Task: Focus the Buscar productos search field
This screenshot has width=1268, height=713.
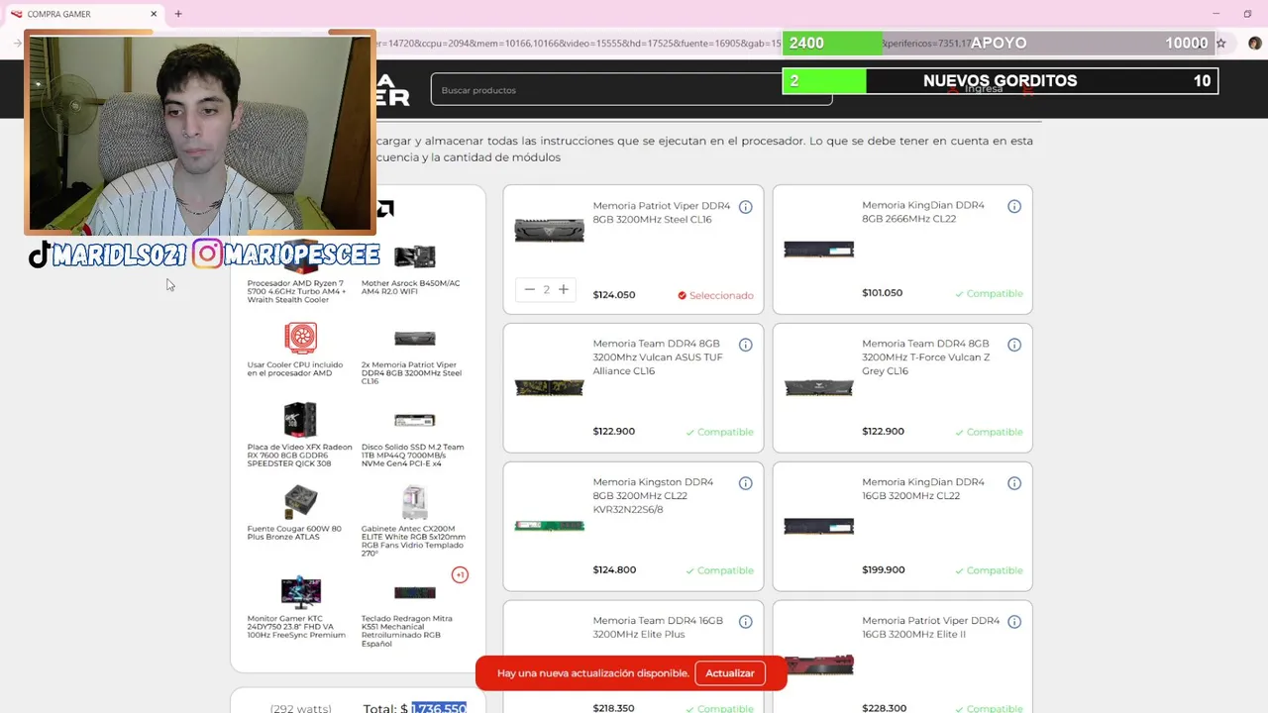Action: (x=631, y=90)
